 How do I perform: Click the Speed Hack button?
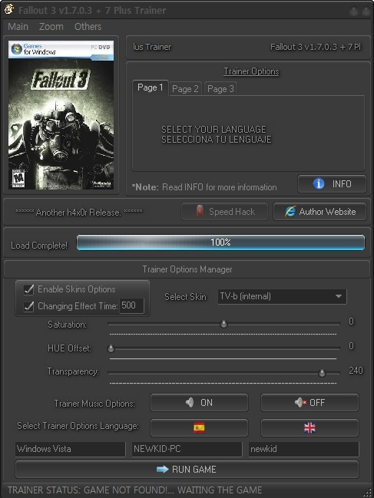(x=224, y=212)
